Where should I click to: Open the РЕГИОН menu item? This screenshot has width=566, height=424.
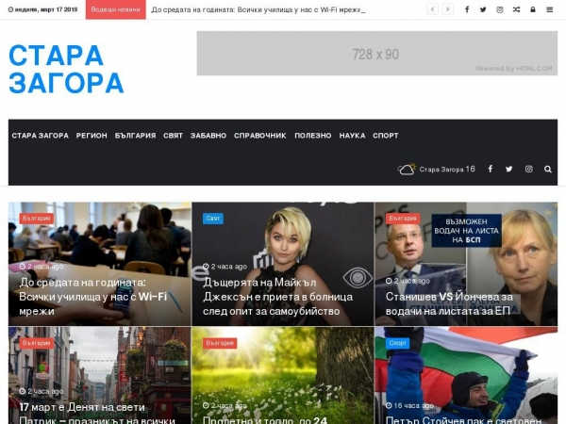tap(92, 136)
